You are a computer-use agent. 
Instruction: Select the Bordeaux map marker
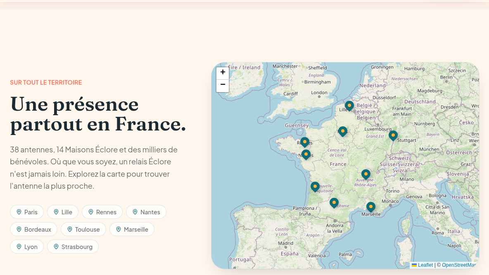(x=315, y=187)
